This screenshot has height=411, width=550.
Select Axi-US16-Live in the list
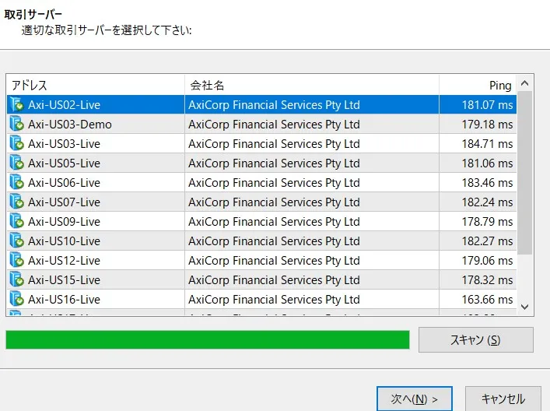(x=261, y=300)
